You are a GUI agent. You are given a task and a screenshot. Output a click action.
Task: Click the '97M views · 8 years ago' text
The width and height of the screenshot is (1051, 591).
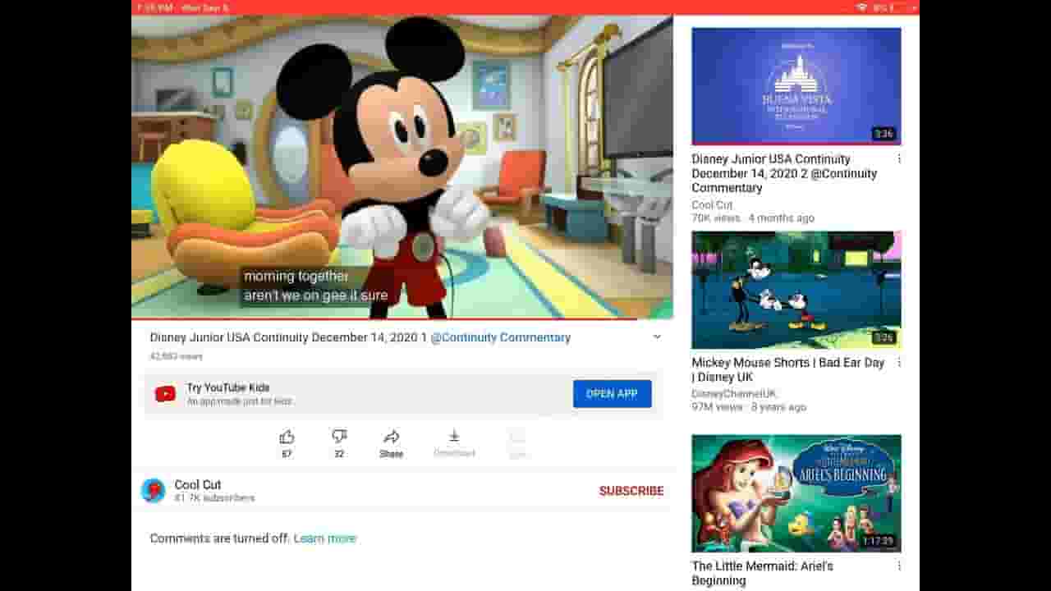click(x=749, y=407)
